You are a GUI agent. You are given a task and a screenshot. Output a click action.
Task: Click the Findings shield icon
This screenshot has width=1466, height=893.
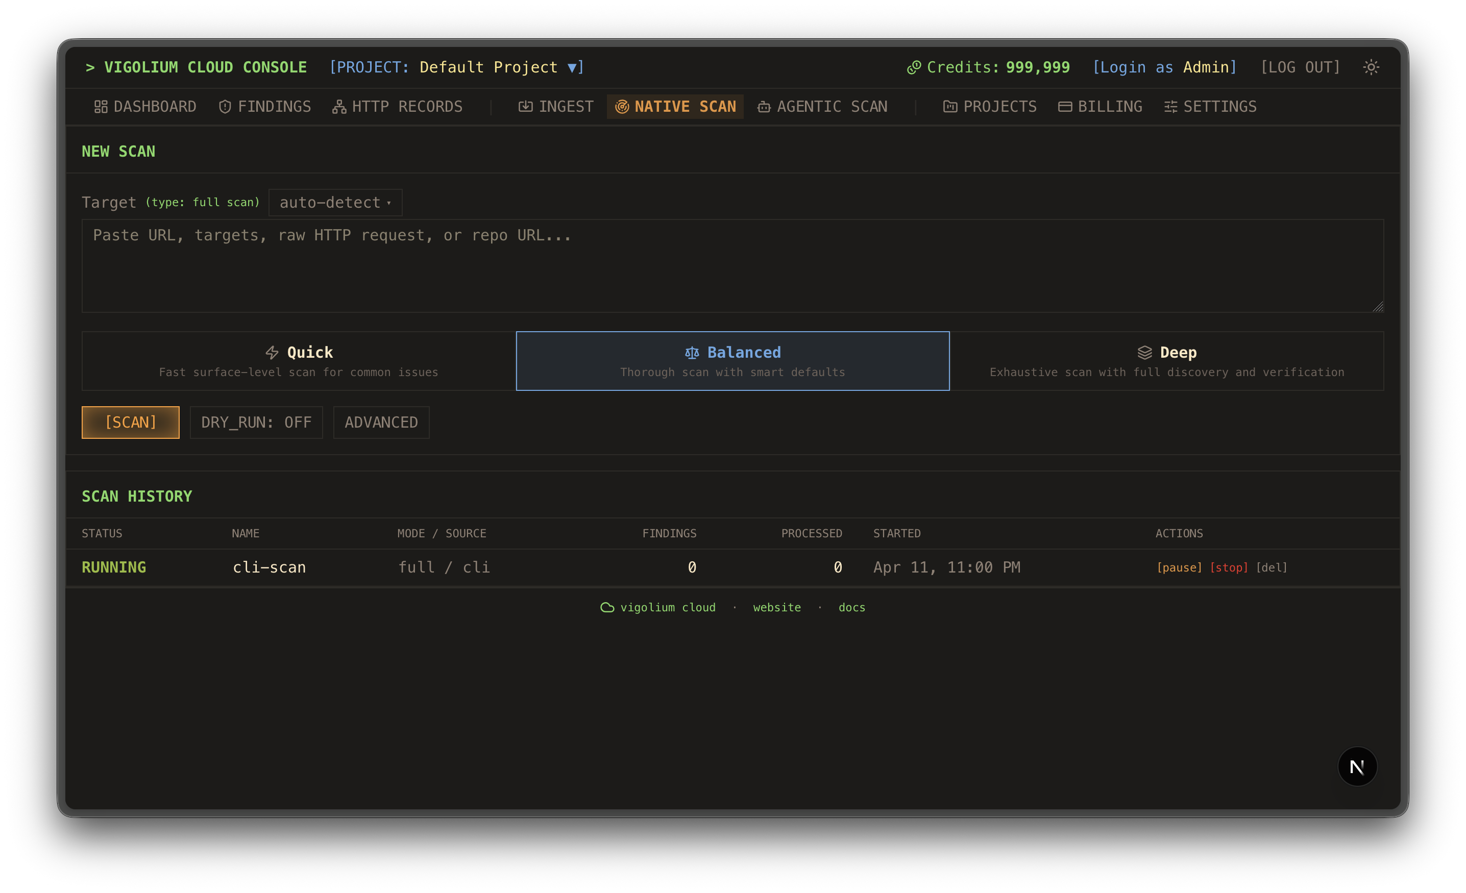click(225, 107)
